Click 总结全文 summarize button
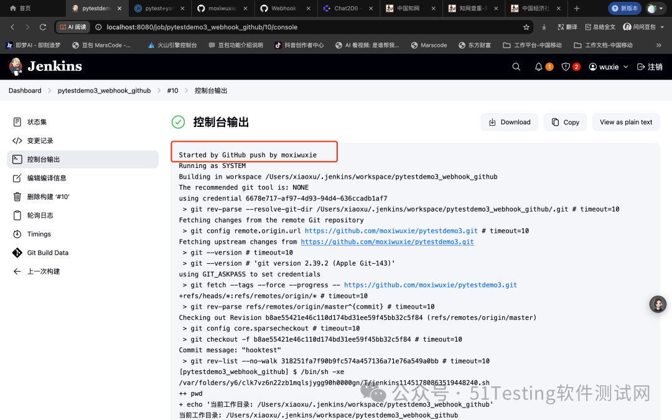Screen dimensions: 672x420 tap(600, 27)
